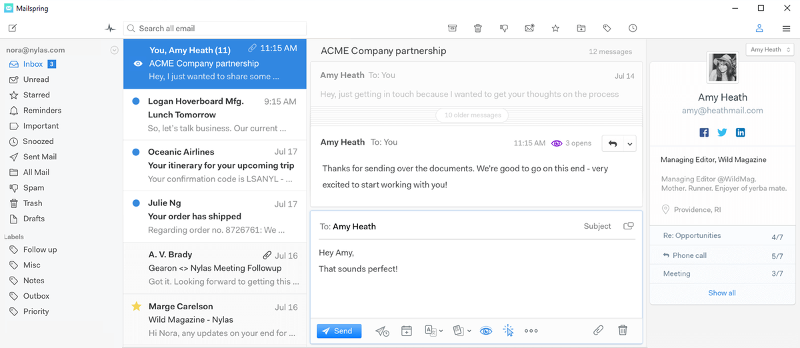Pop out the composer to a new window

(x=628, y=226)
